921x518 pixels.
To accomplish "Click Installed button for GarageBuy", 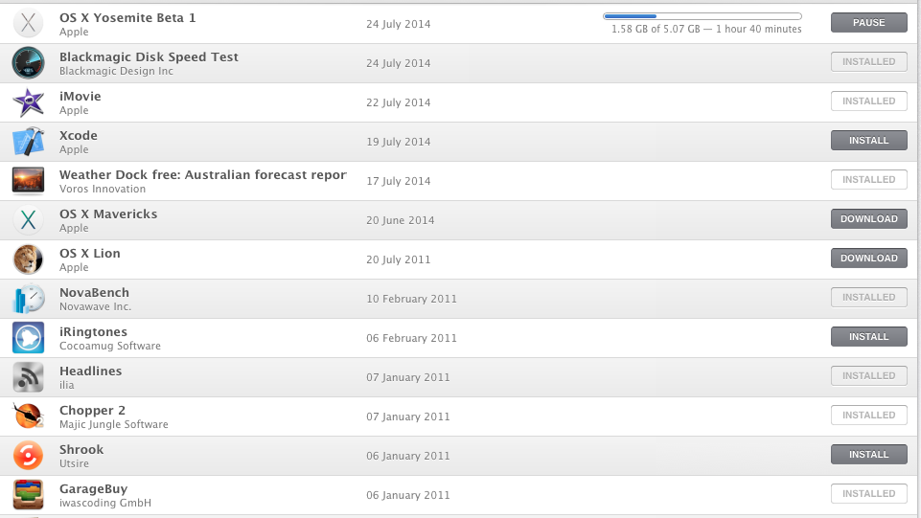I will coord(868,493).
